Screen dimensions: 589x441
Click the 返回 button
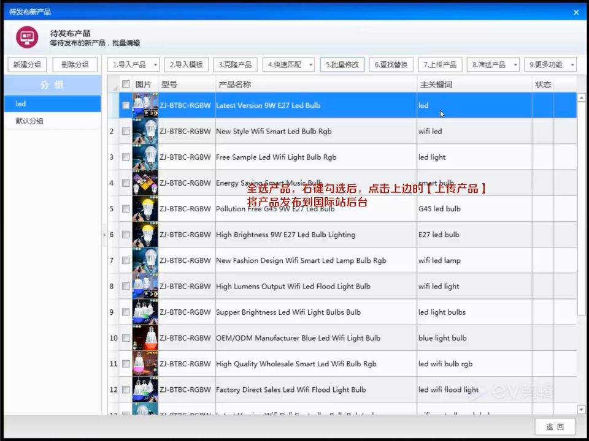click(555, 427)
